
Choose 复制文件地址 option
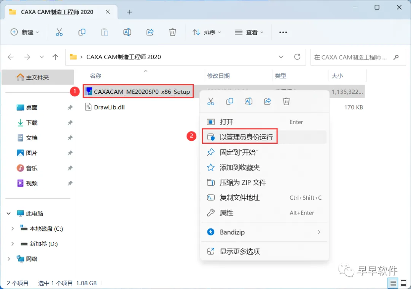pos(264,197)
